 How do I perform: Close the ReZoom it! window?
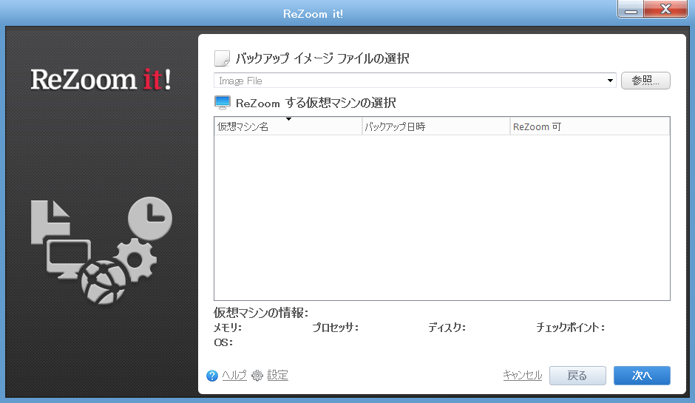point(665,9)
